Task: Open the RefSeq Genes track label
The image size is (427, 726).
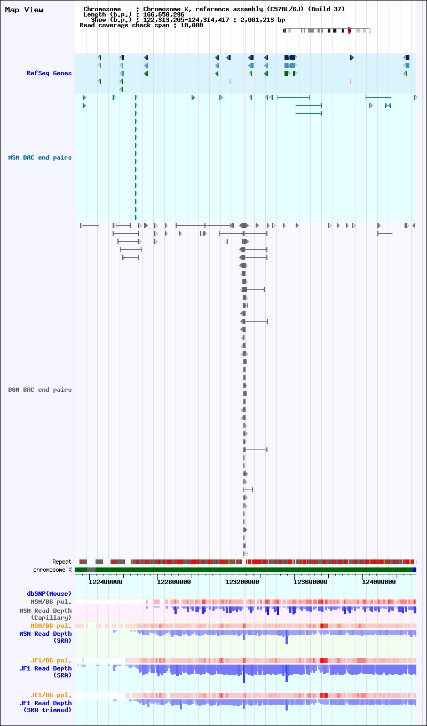Action: tap(49, 73)
